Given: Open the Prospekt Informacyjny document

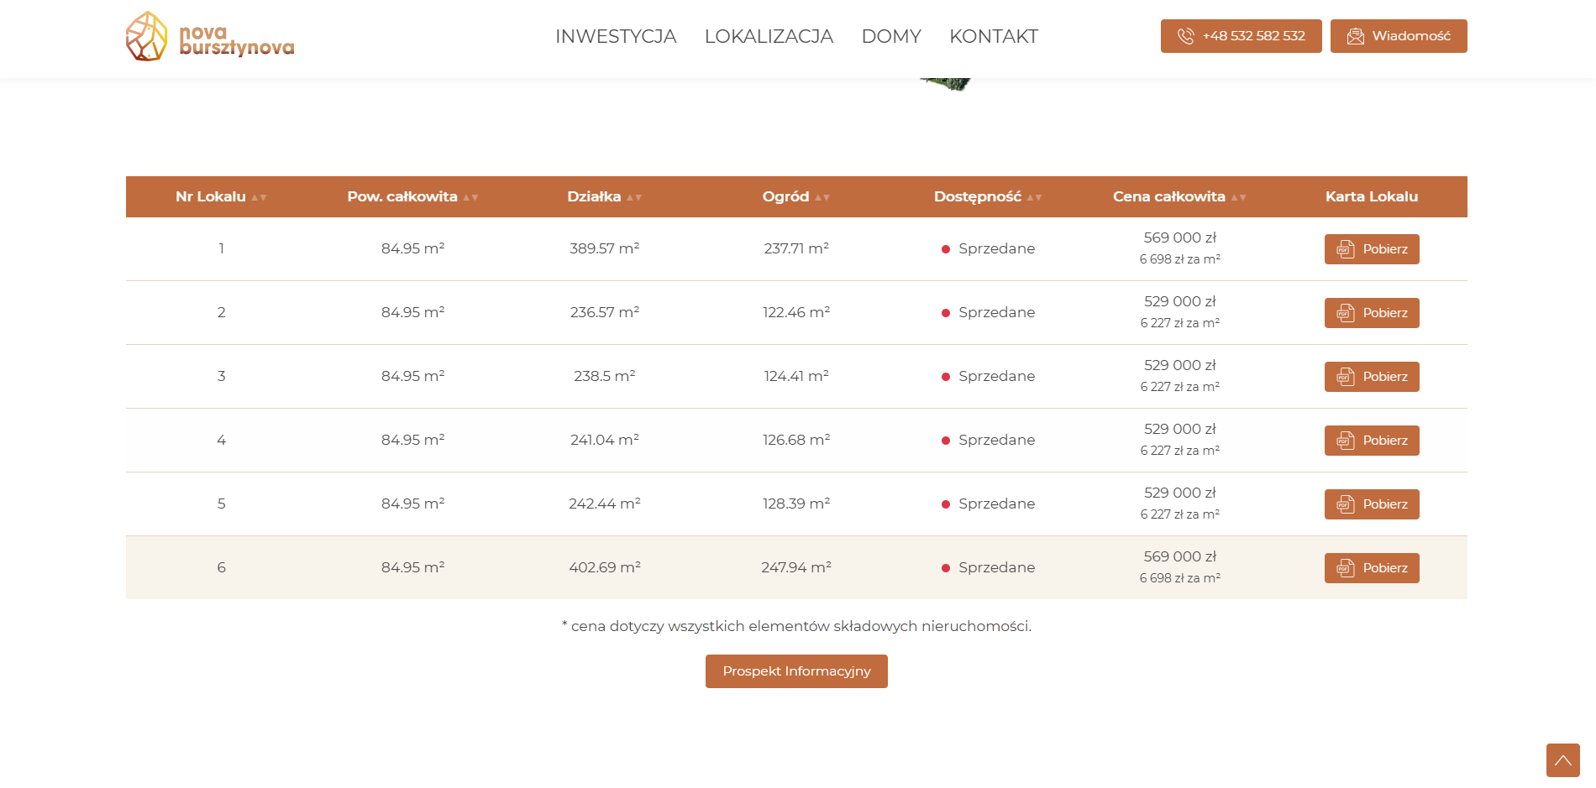Looking at the screenshot, I should coord(796,671).
